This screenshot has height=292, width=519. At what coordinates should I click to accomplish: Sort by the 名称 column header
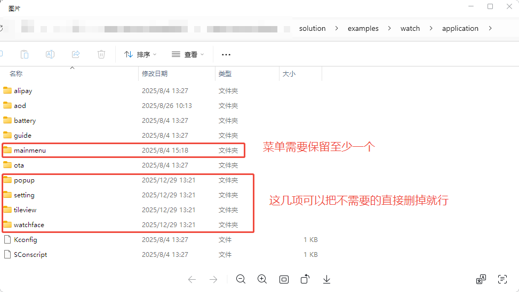pos(16,74)
